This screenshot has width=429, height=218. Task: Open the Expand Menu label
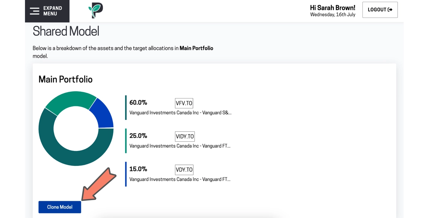point(53,11)
